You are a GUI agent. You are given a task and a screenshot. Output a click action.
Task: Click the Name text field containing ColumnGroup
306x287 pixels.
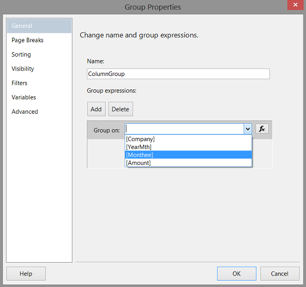[x=178, y=74]
